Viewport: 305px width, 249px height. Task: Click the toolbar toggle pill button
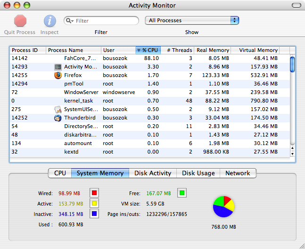click(297, 5)
